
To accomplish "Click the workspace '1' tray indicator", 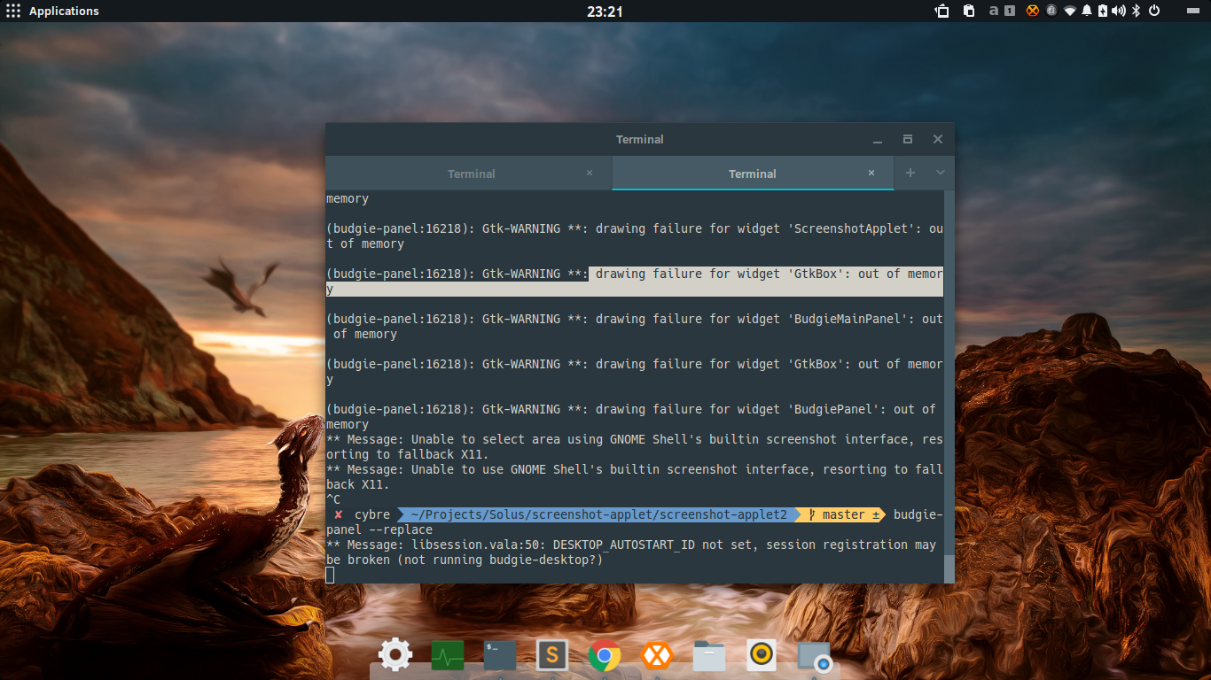I will click(x=1009, y=12).
